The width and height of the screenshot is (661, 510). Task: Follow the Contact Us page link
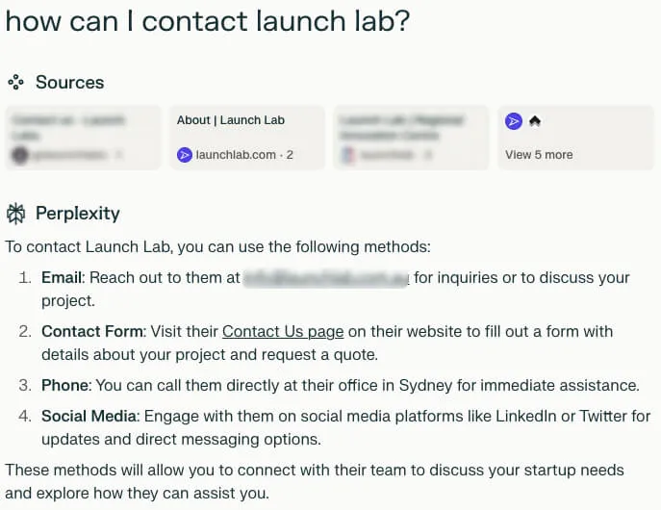pos(283,332)
